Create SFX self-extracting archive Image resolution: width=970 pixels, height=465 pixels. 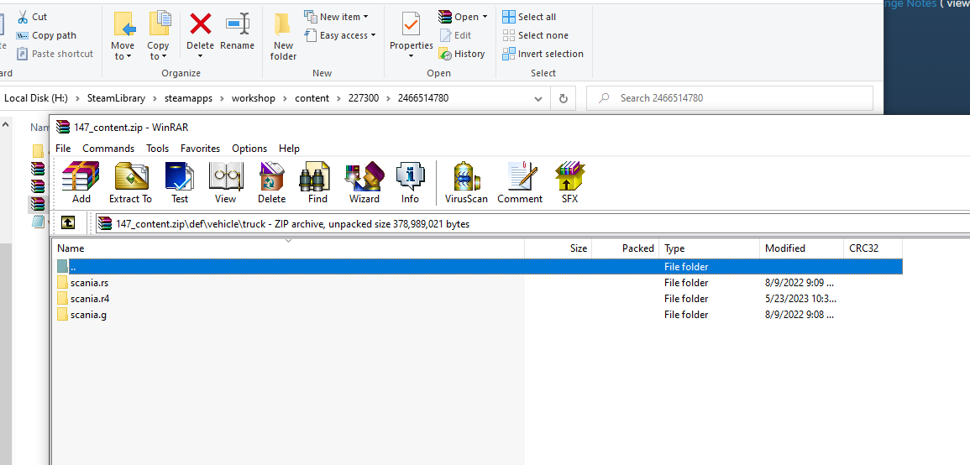pos(569,182)
